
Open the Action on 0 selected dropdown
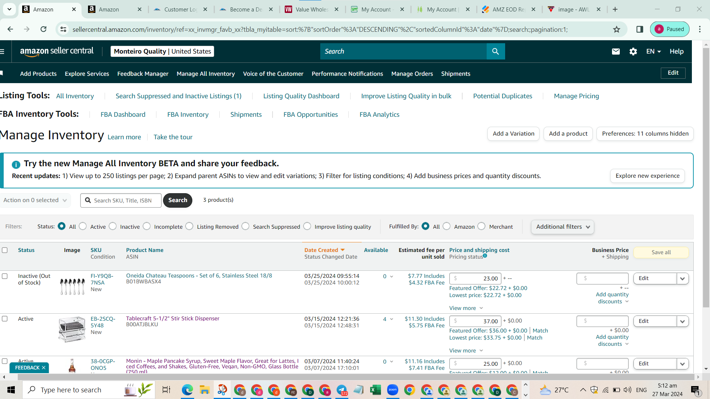[35, 200]
